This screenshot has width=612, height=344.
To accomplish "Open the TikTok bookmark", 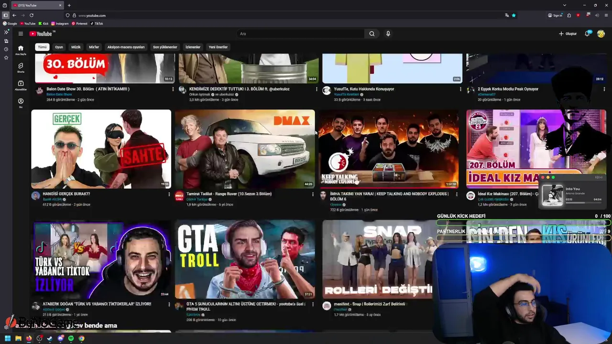I will pyautogui.click(x=97, y=23).
